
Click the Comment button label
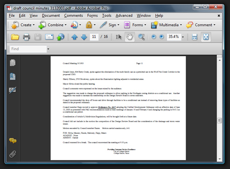[x=203, y=25]
